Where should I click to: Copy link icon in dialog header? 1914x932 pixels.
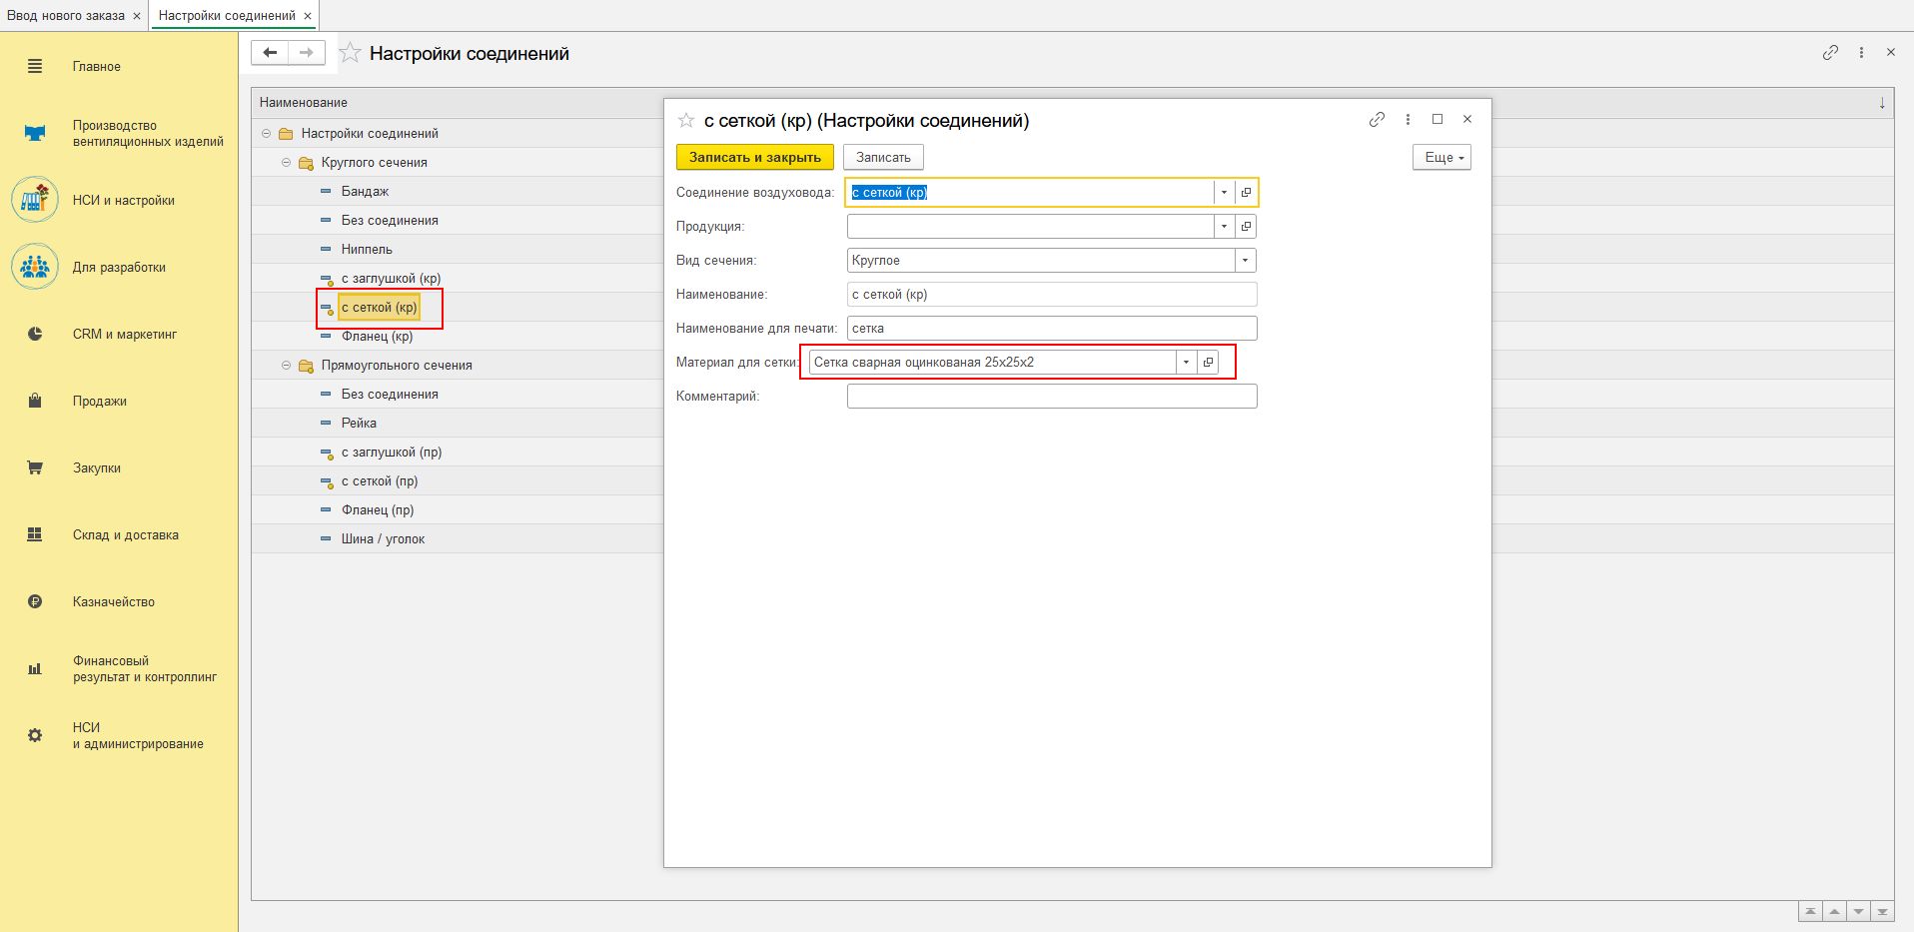pos(1377,120)
